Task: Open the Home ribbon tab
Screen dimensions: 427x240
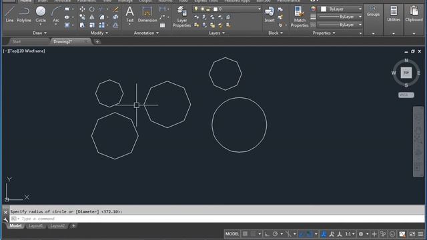Action: click(x=26, y=1)
